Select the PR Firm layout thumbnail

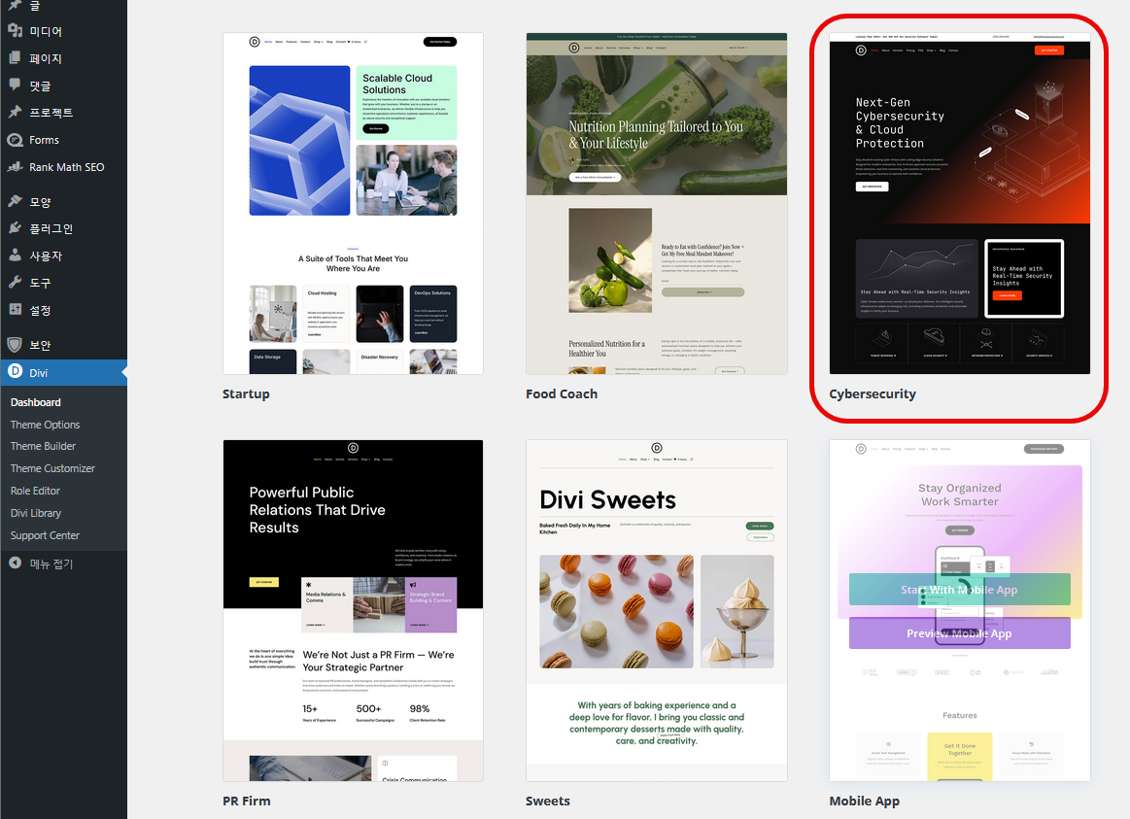click(353, 611)
